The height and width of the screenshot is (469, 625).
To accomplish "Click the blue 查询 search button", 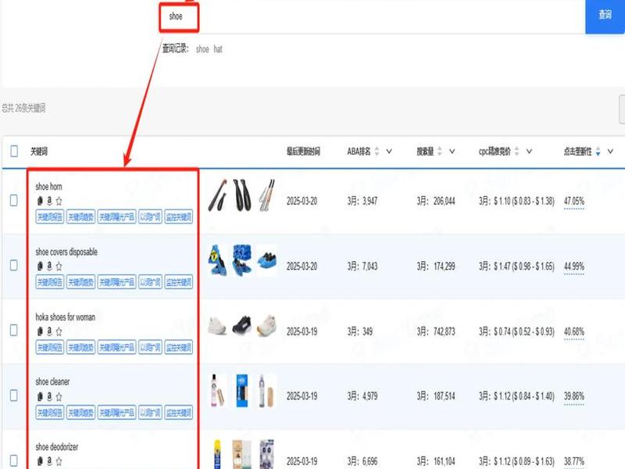I will coord(605,16).
